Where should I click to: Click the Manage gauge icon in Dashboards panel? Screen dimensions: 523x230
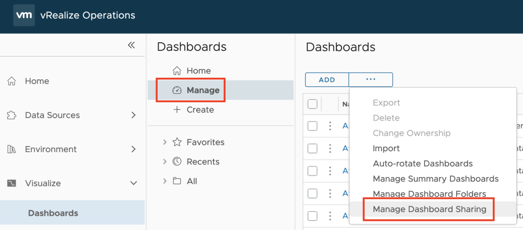click(x=177, y=90)
